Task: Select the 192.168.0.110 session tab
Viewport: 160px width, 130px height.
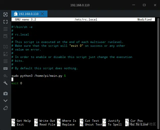Action: 29,14
